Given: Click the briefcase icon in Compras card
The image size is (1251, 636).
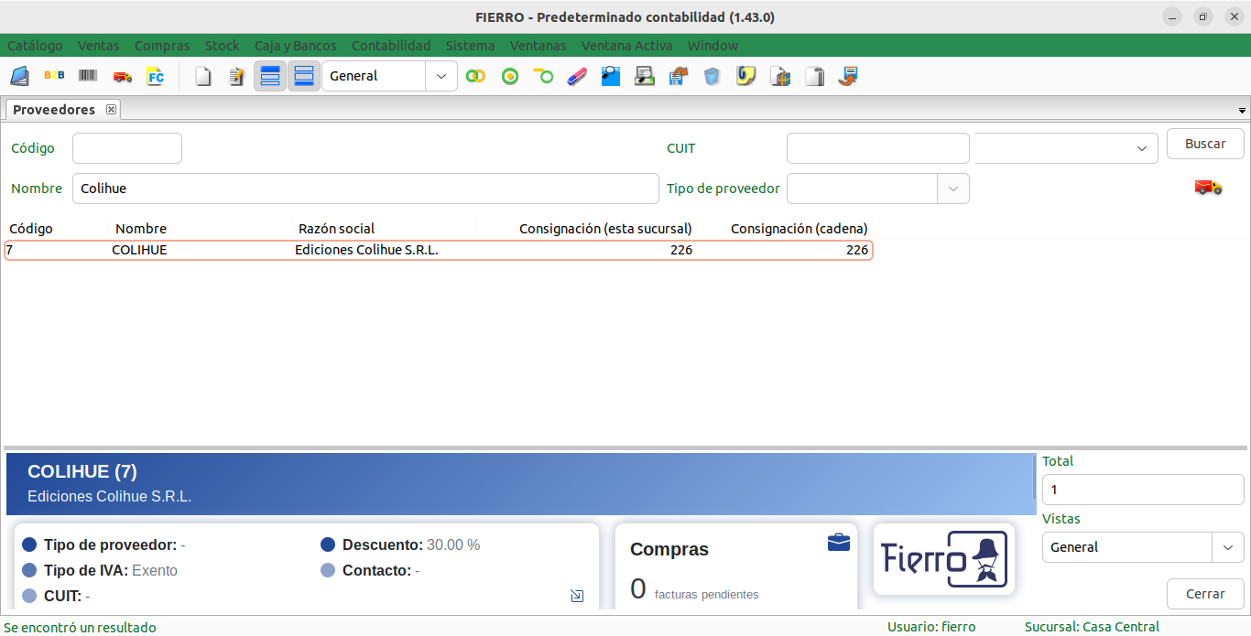Looking at the screenshot, I should 838,543.
